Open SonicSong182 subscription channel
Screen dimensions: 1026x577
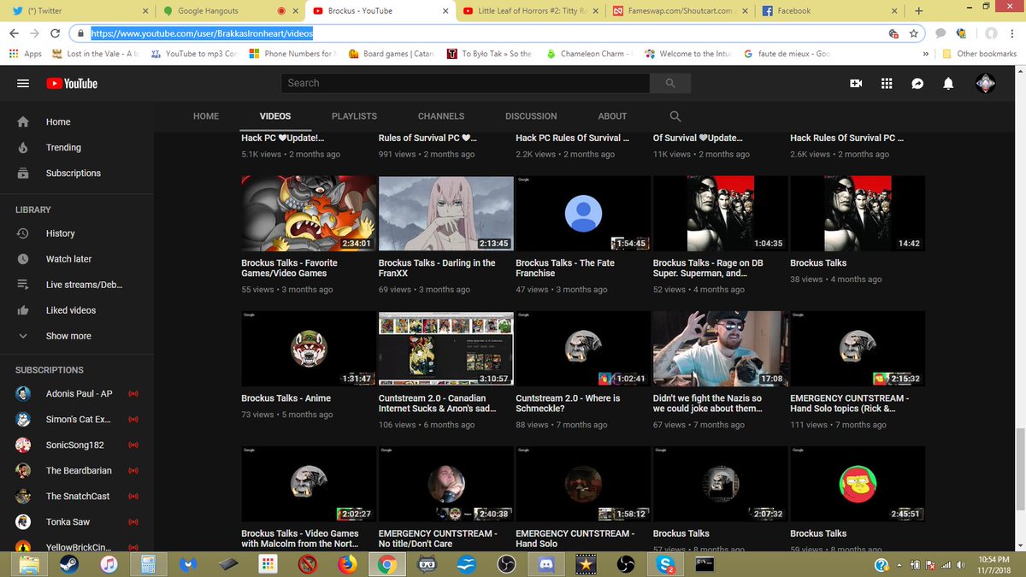77,445
